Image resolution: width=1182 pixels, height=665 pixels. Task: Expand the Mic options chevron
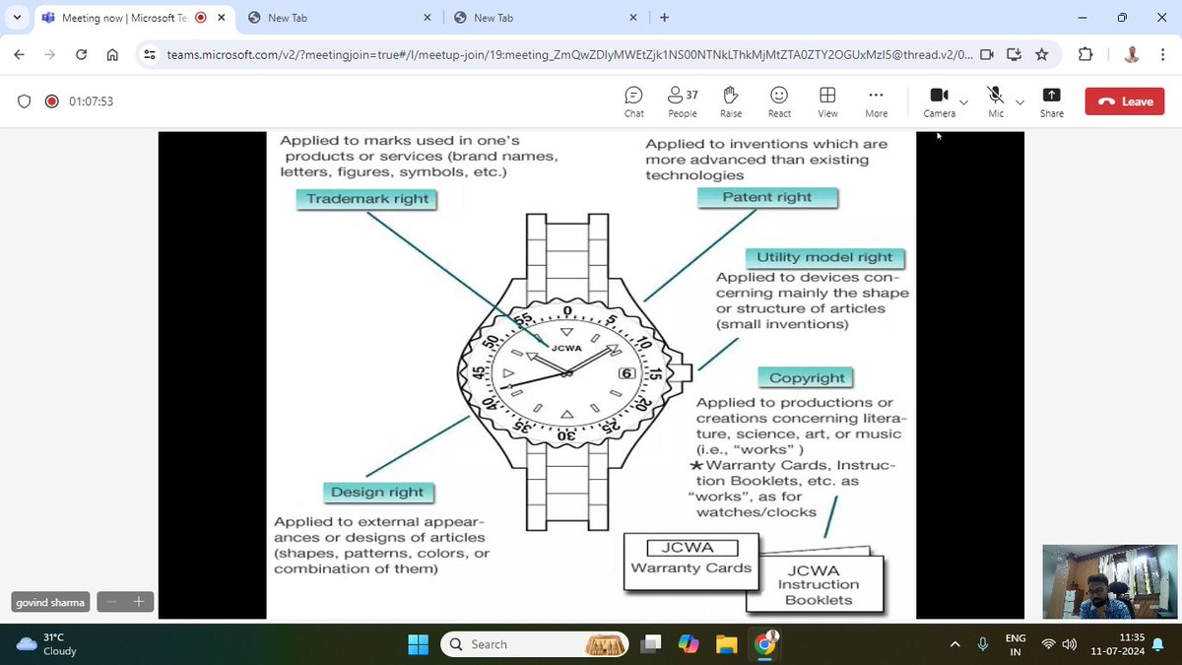(x=1020, y=101)
